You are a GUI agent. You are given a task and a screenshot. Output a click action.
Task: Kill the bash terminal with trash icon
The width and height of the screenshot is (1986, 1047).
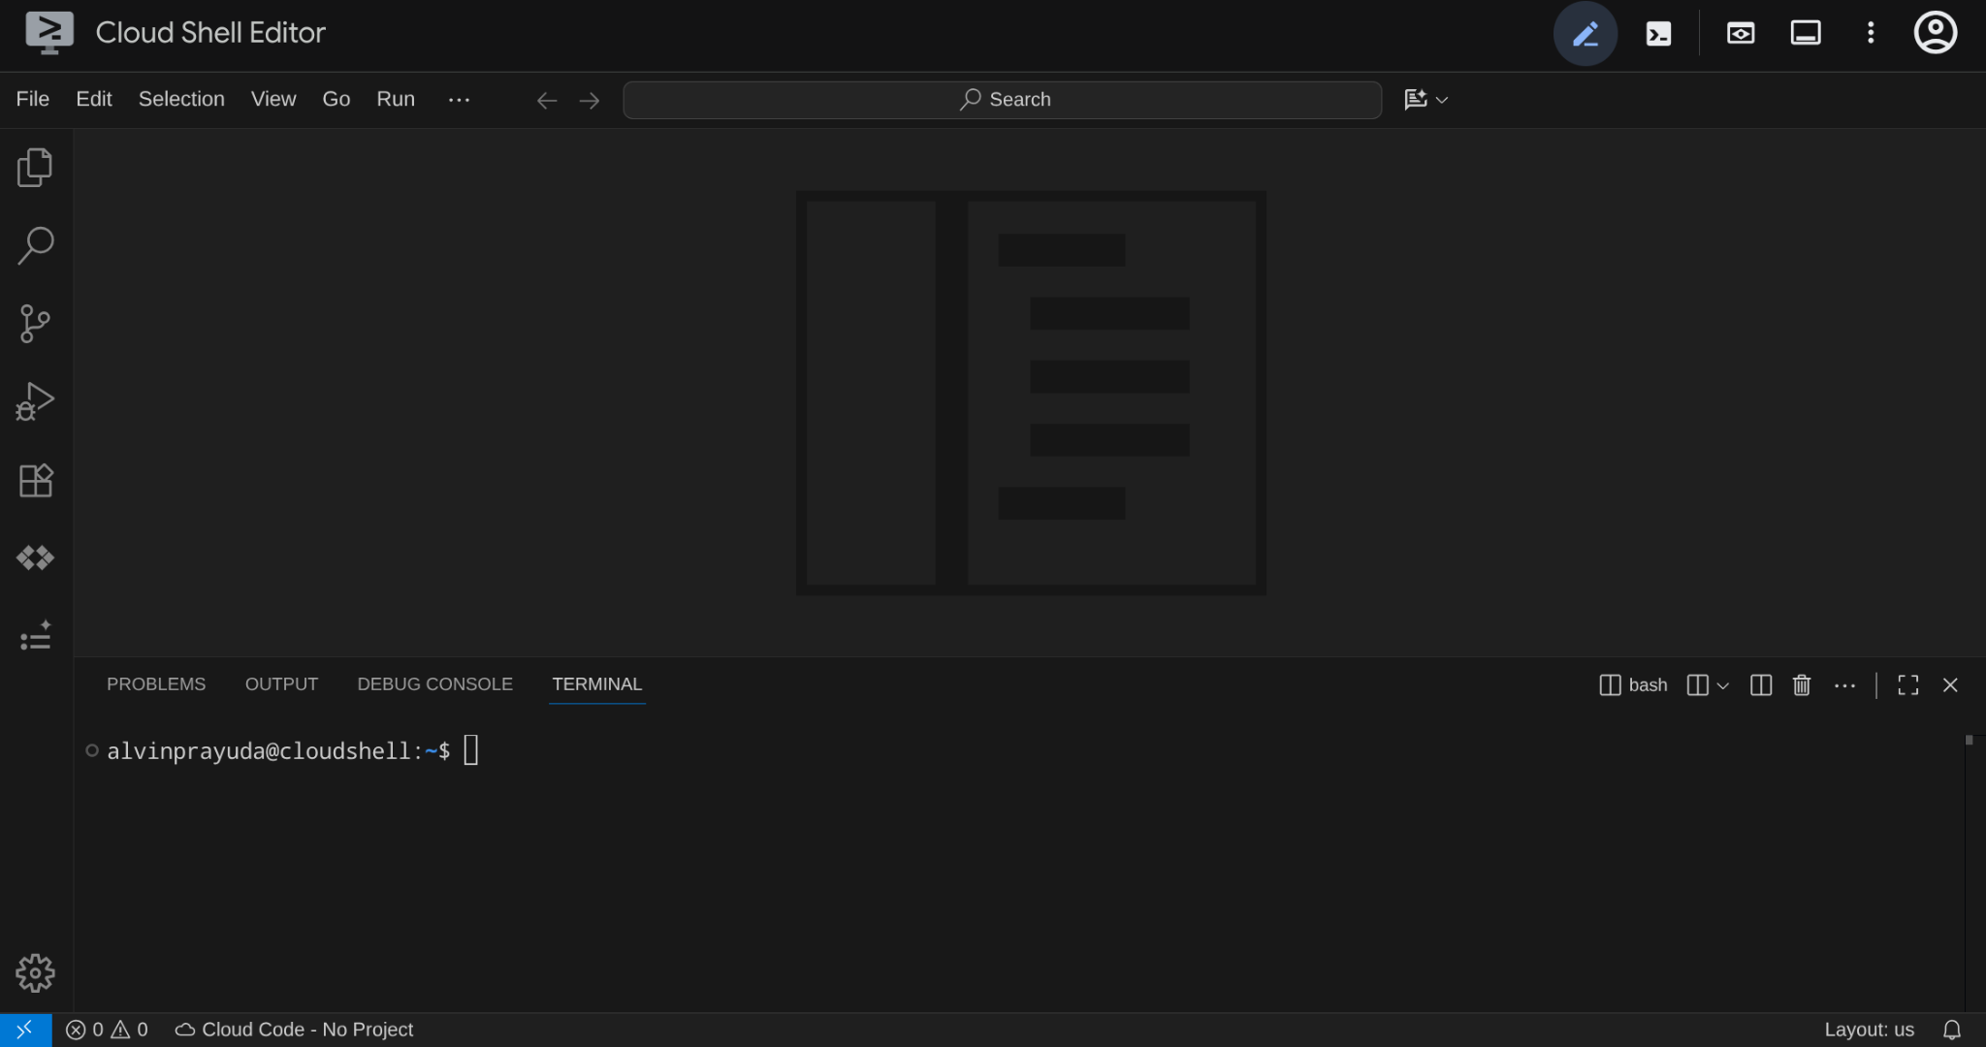(x=1802, y=685)
